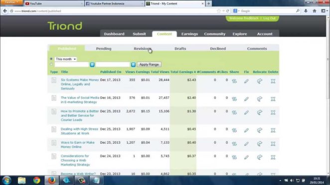
Task: Open the Comments sub-tab
Action: click(x=257, y=49)
